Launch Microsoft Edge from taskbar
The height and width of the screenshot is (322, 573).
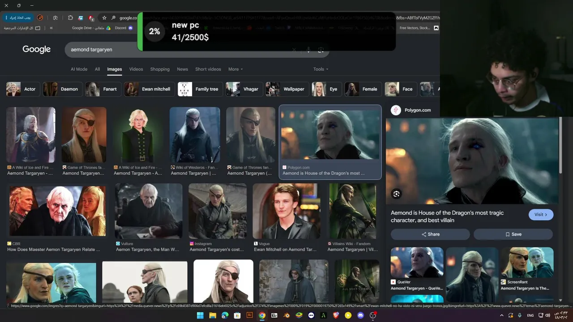click(x=225, y=315)
